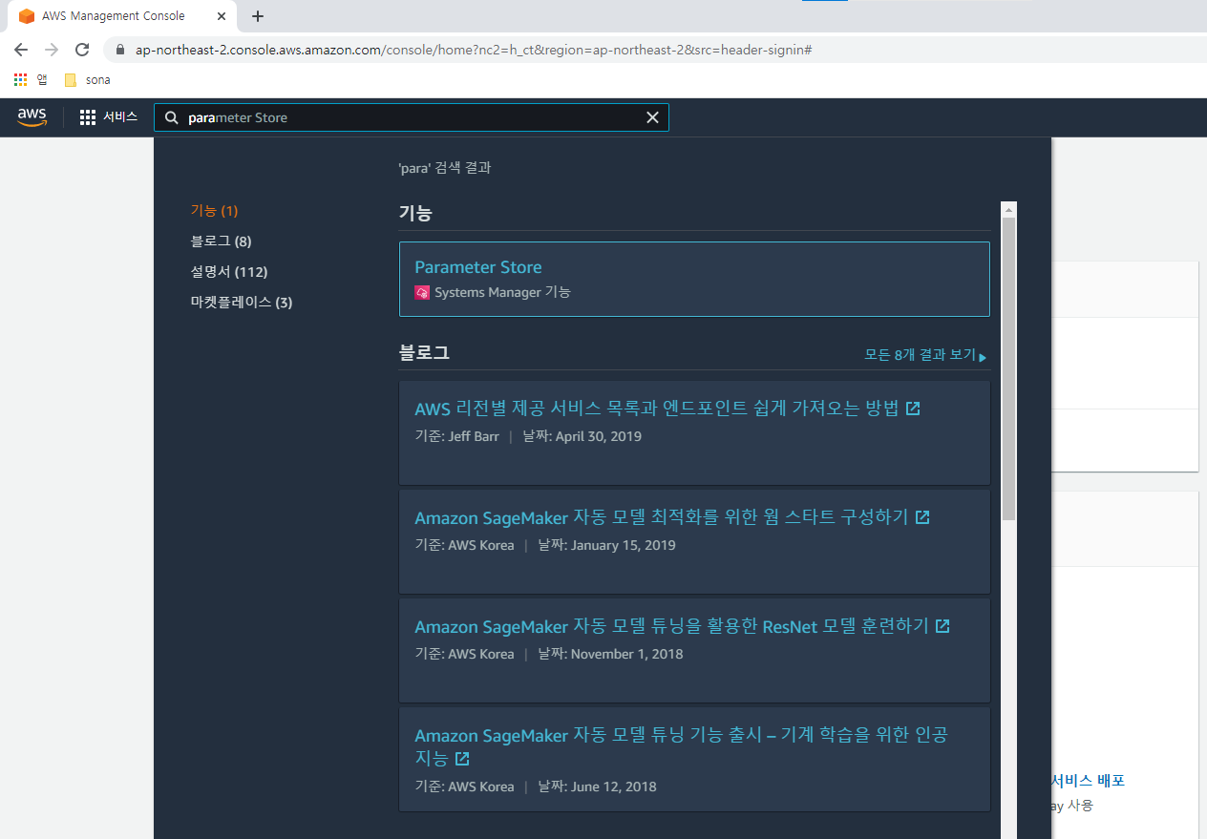
Task: Open the AWS 리전별 제공 서비스 목록 blog post
Action: click(657, 409)
